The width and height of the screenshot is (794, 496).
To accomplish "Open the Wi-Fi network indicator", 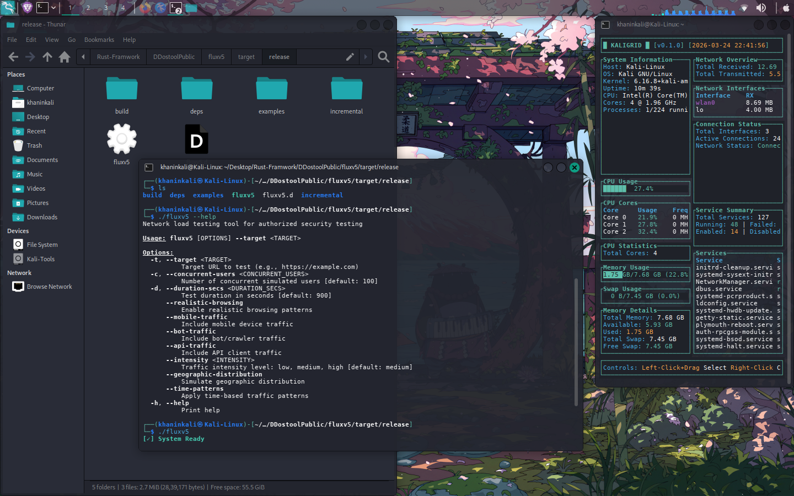I will point(744,8).
